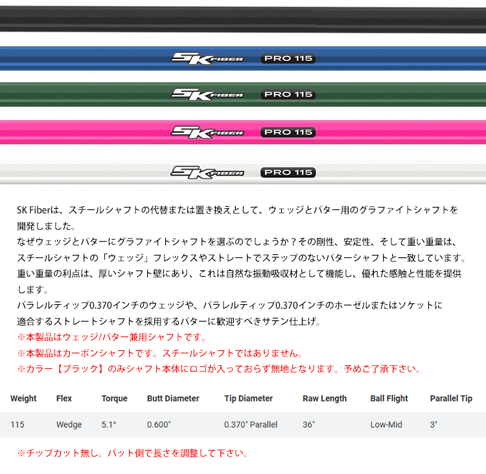The image size is (486, 474).
Task: Click the red note about カーボンシャフト
Action: (x=160, y=353)
